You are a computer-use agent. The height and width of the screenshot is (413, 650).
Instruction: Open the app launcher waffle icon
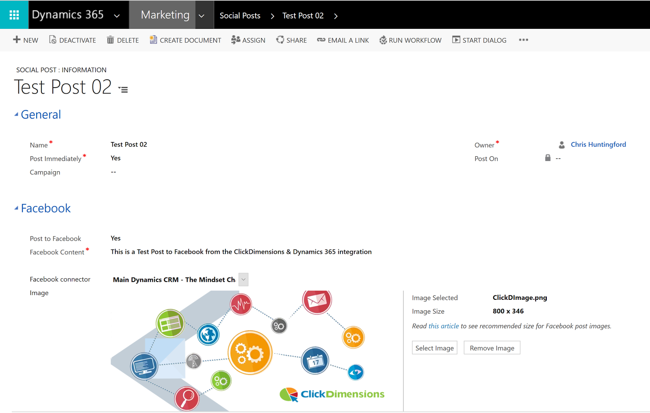pos(14,15)
